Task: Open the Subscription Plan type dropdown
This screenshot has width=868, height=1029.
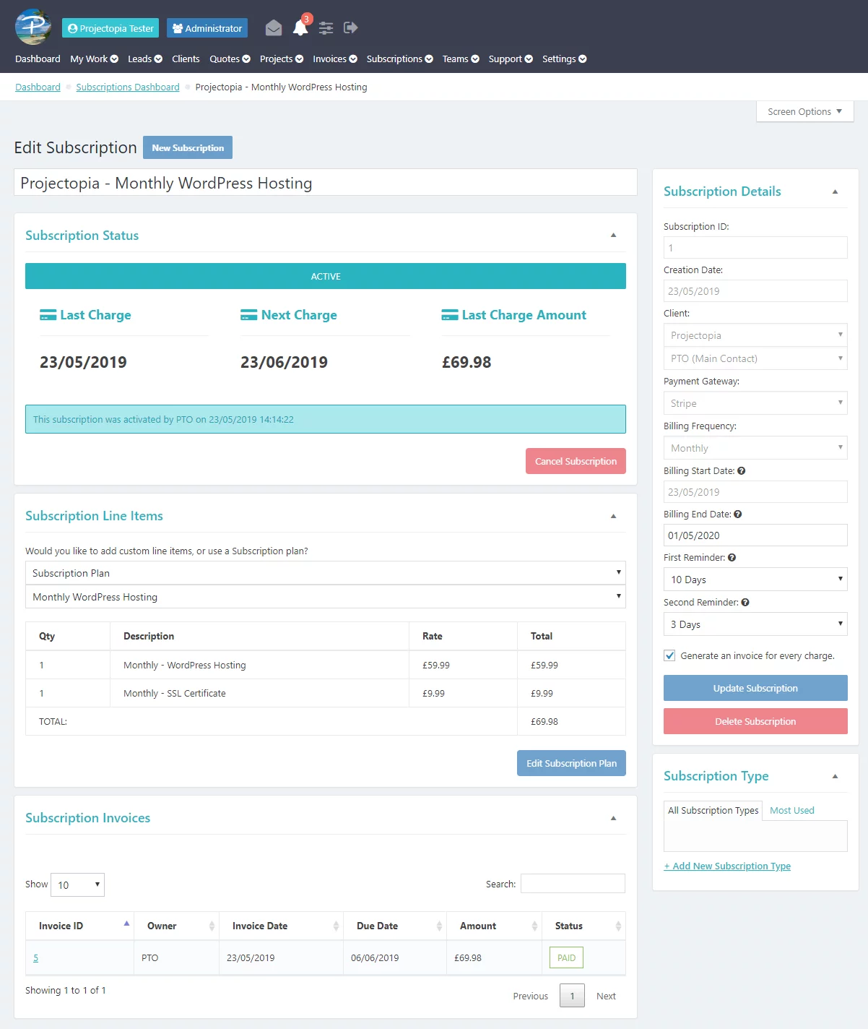Action: pyautogui.click(x=326, y=573)
